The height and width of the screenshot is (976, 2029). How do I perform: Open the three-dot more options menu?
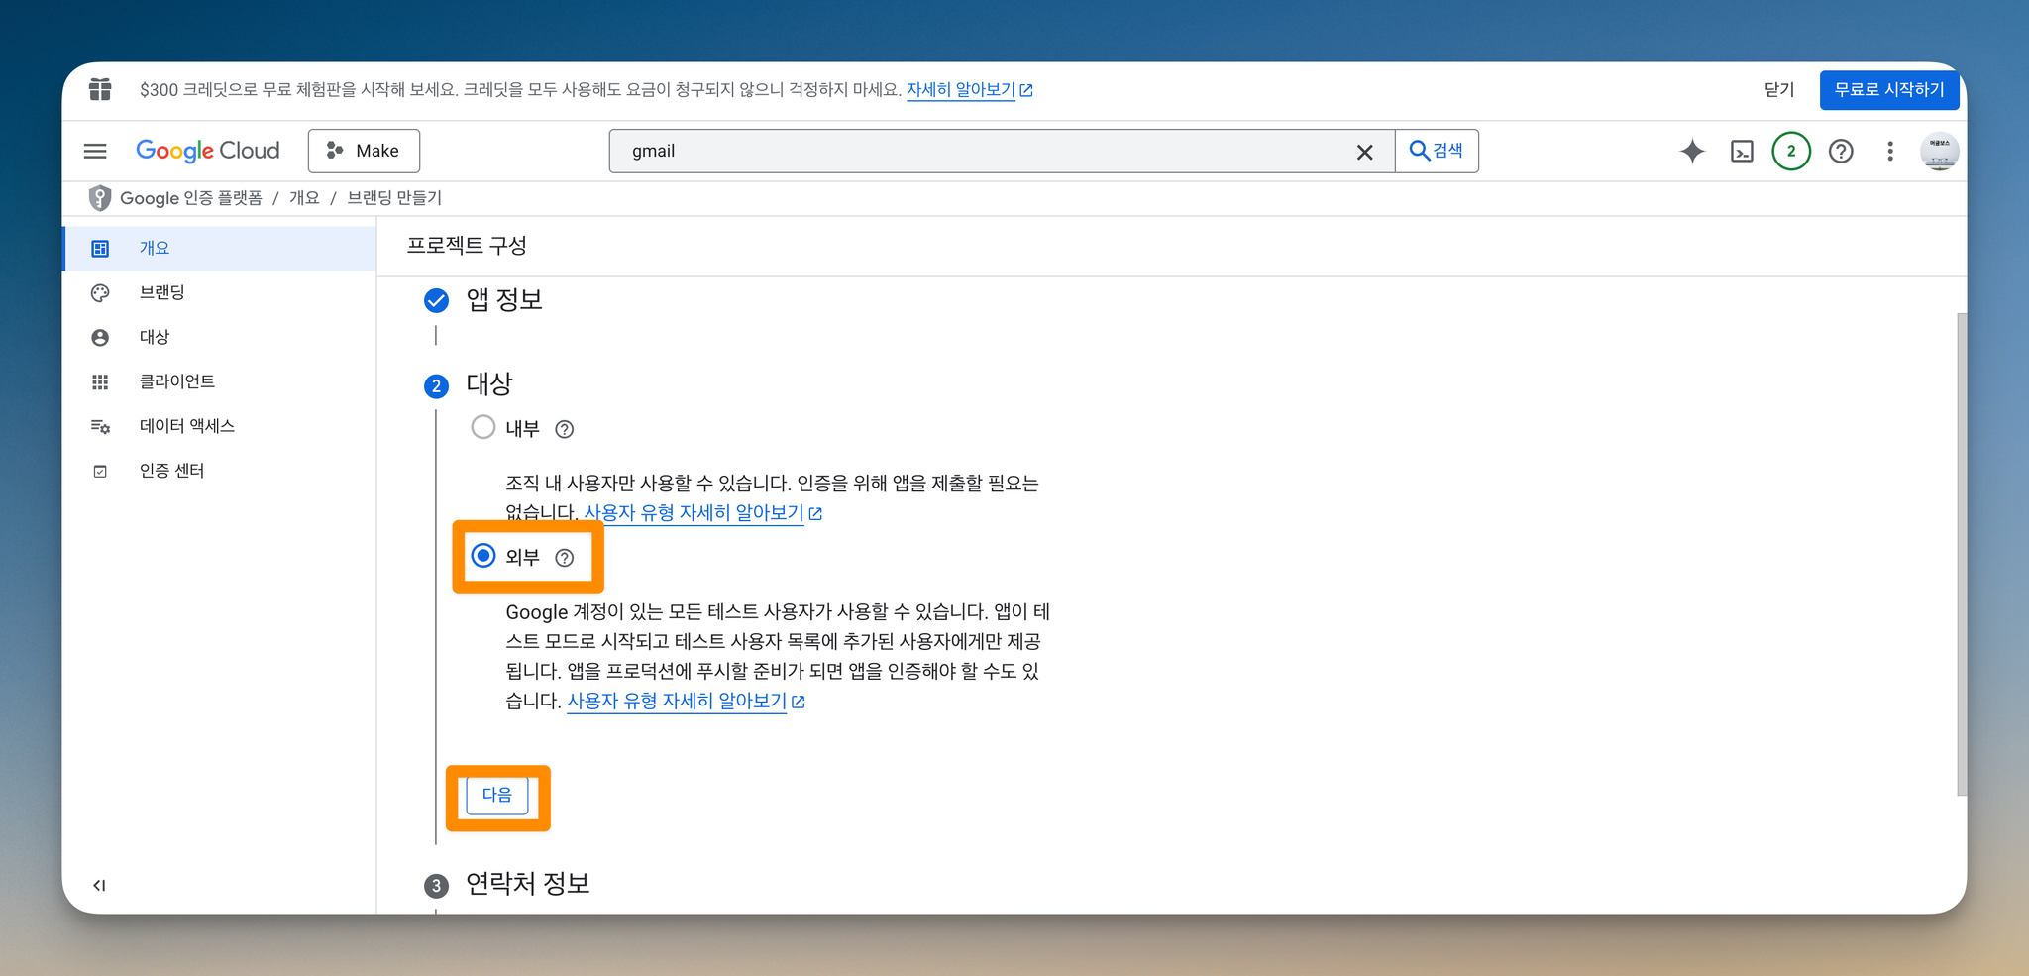click(x=1890, y=151)
